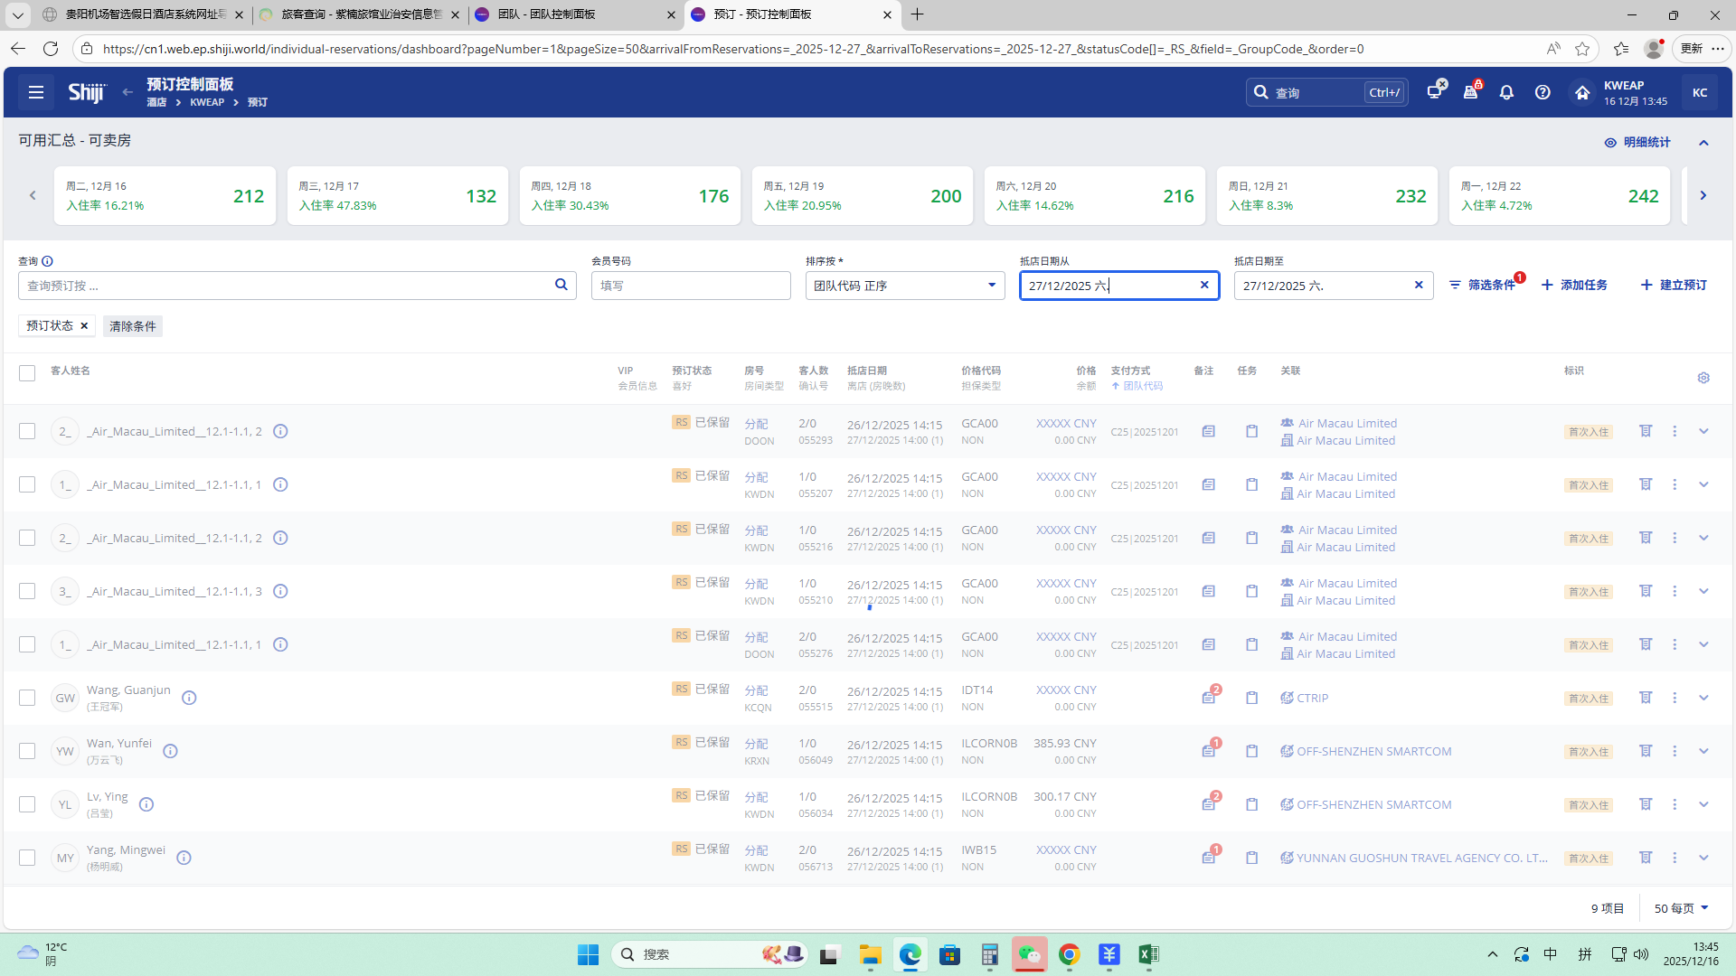Click info icon next to Wan, Yunfei
The height and width of the screenshot is (976, 1736).
point(170,751)
